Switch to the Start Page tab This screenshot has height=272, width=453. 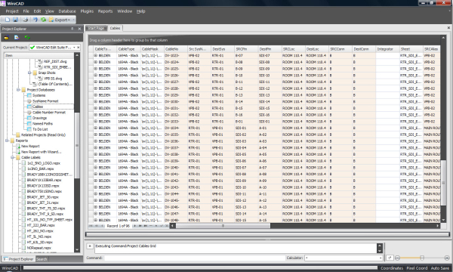pyautogui.click(x=96, y=28)
